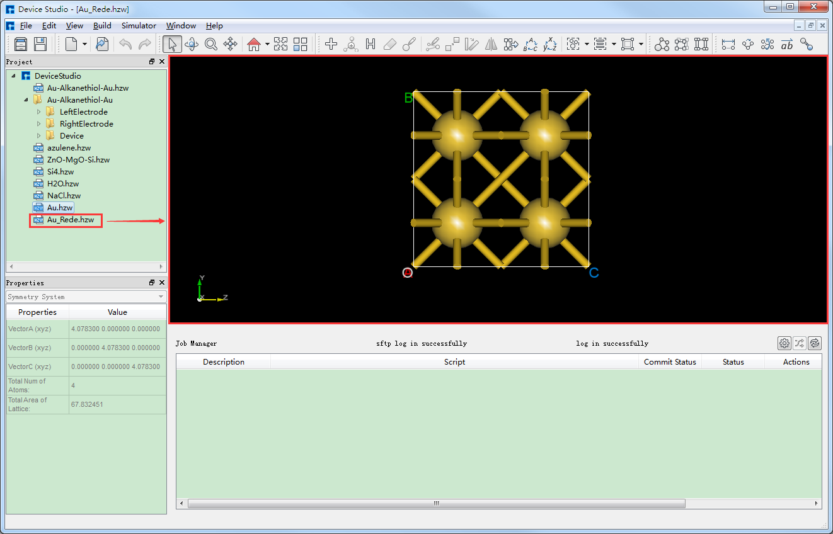Image resolution: width=833 pixels, height=534 pixels.
Task: Activate the Mirror structure tool
Action: click(491, 44)
